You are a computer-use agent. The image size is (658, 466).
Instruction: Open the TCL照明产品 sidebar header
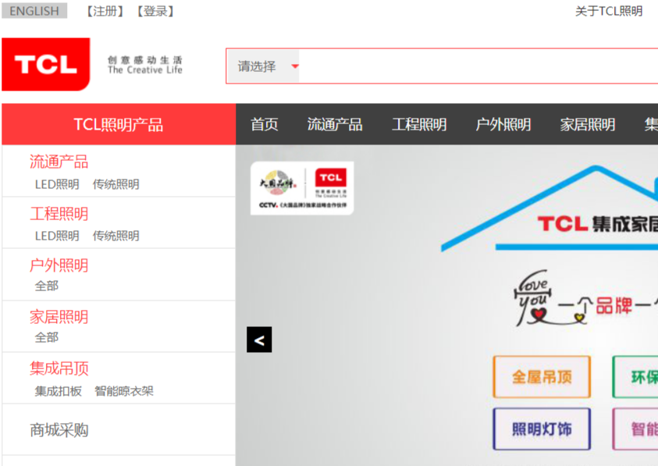pos(119,124)
